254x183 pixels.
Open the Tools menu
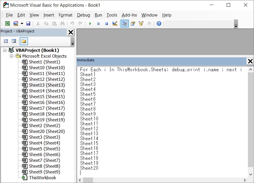[112, 15]
